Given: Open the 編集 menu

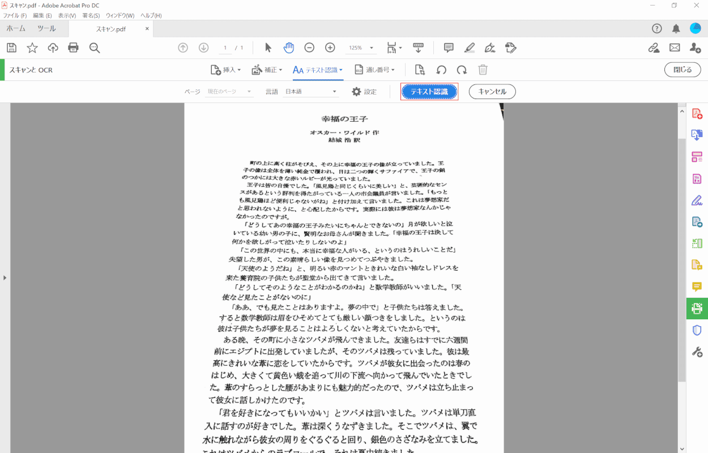Looking at the screenshot, I should coord(42,15).
